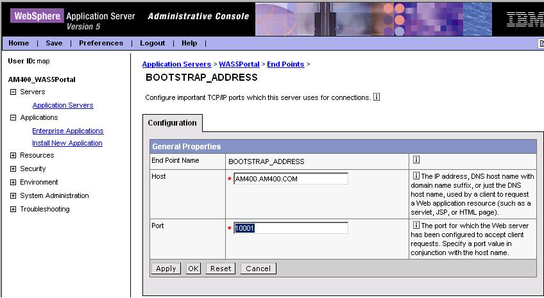
Task: Click the AM400_WAS5Portal node name
Action: [x=42, y=79]
